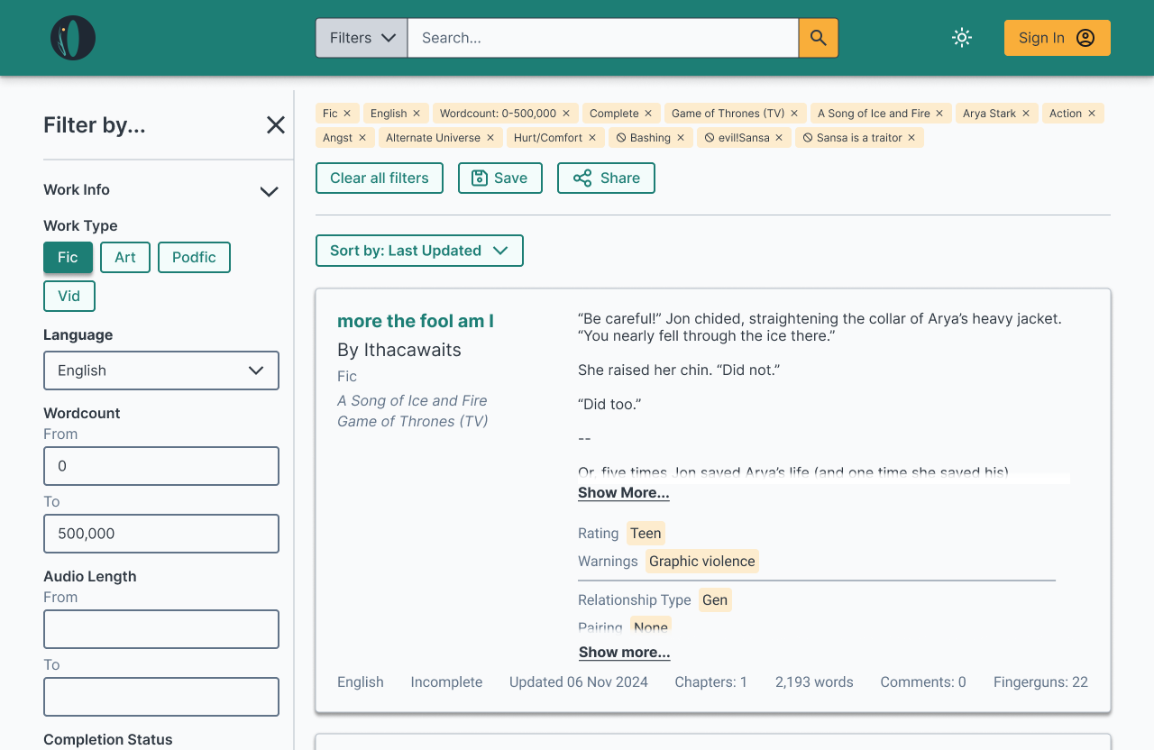Remove the excluded Bashing chip
The width and height of the screenshot is (1154, 750).
pyautogui.click(x=681, y=138)
